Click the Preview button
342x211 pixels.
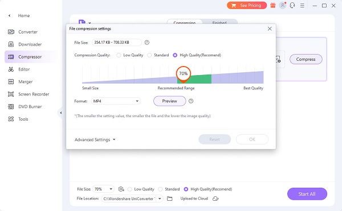click(169, 101)
